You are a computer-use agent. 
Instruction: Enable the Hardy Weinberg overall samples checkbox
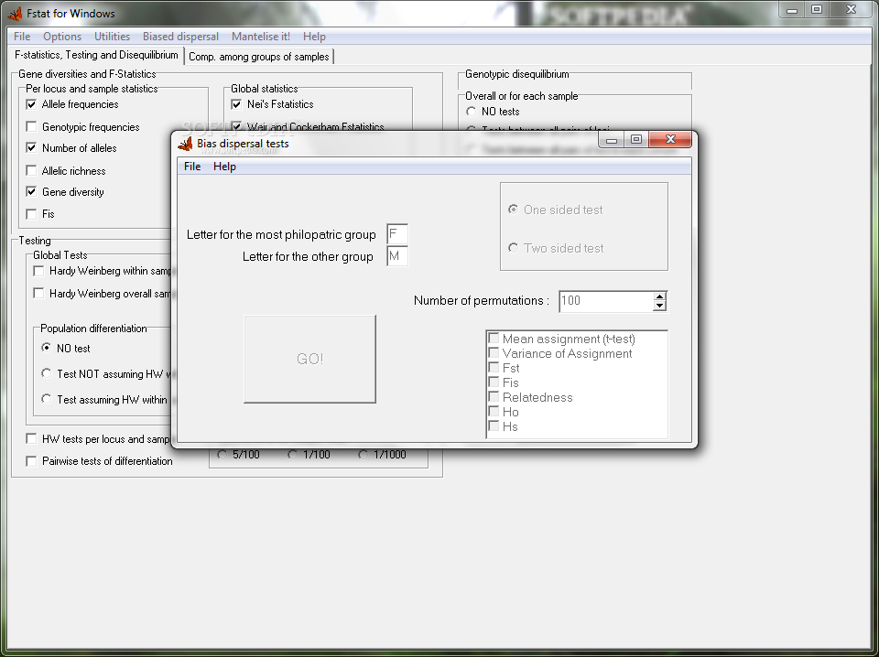38,294
